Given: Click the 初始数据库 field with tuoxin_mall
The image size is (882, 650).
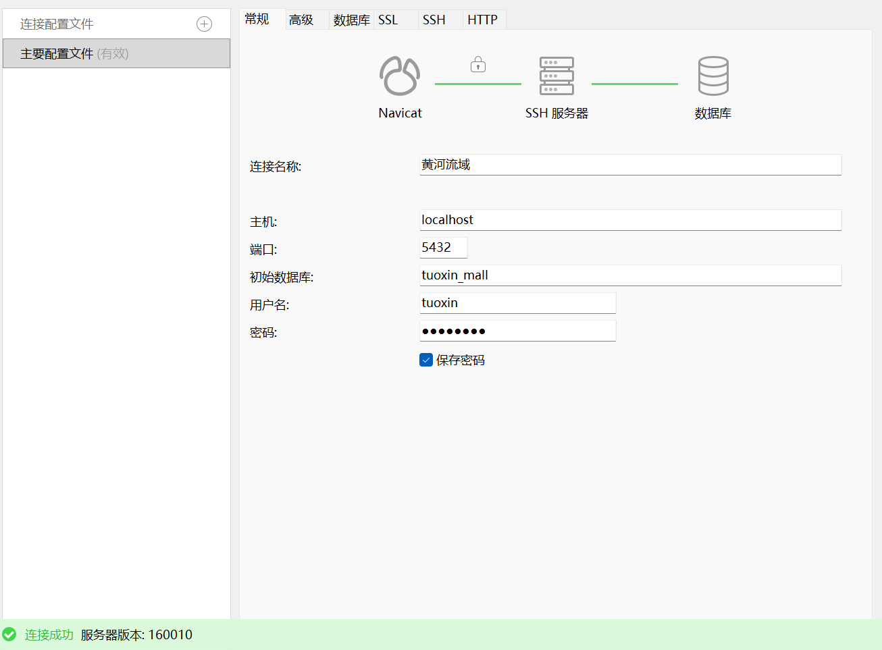Looking at the screenshot, I should coord(631,275).
